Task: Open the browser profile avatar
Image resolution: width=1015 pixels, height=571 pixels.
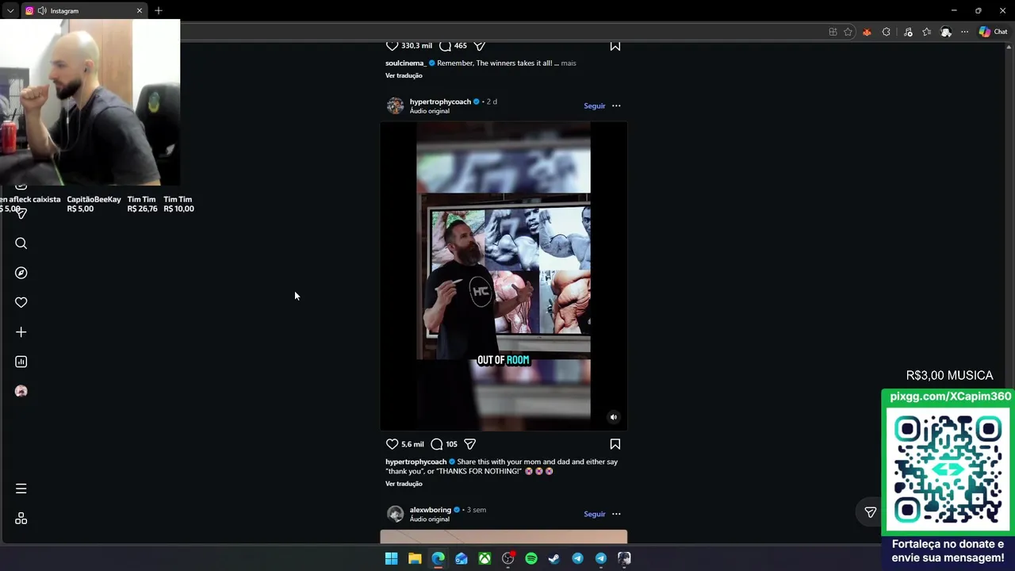Action: click(946, 32)
